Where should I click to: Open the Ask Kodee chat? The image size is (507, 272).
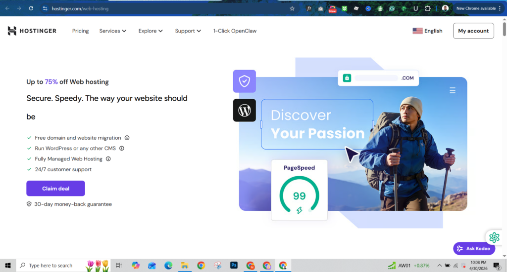(474, 248)
